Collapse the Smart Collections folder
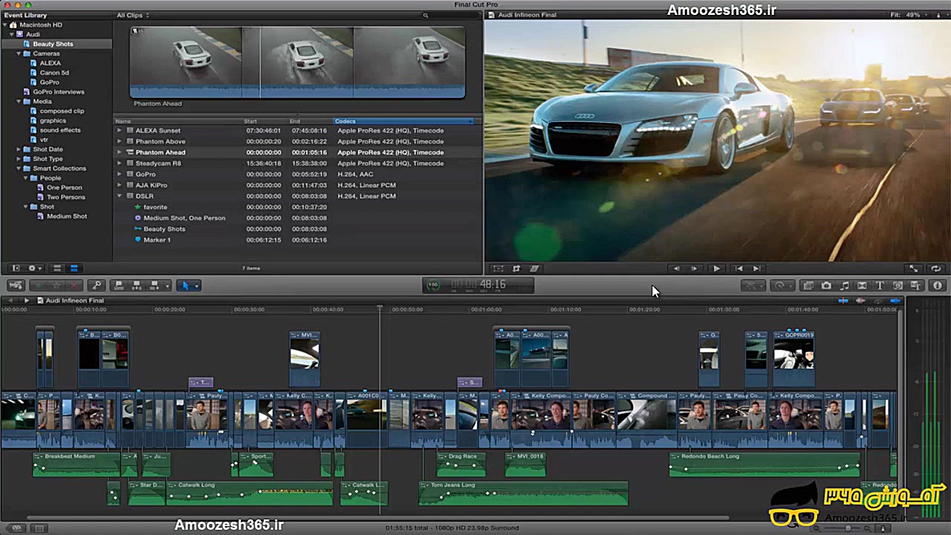This screenshot has height=535, width=951. (18, 169)
